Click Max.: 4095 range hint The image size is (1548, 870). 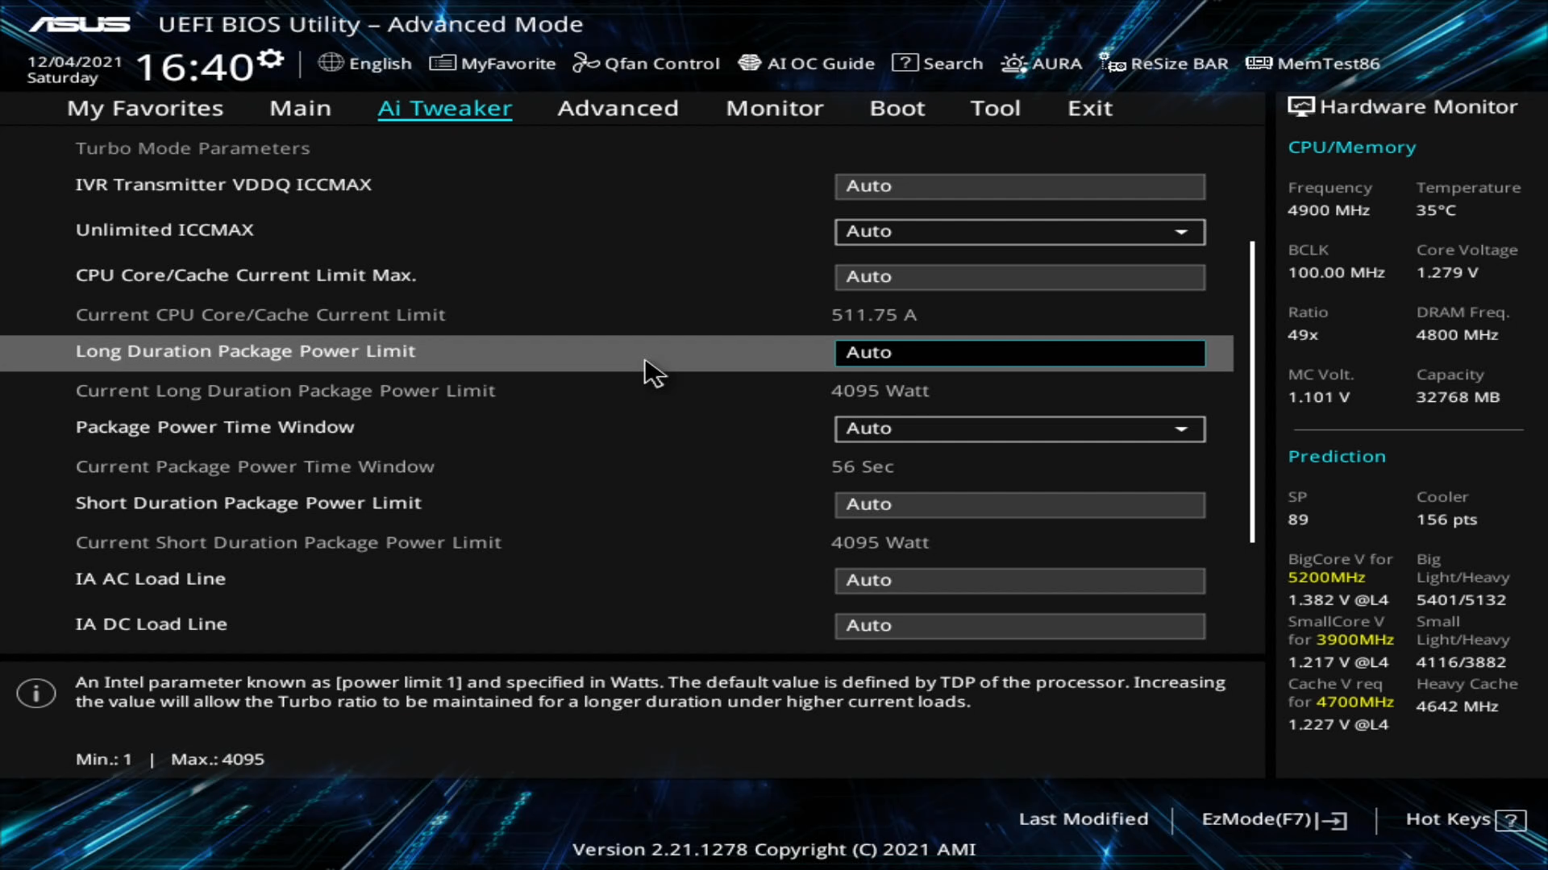217,760
